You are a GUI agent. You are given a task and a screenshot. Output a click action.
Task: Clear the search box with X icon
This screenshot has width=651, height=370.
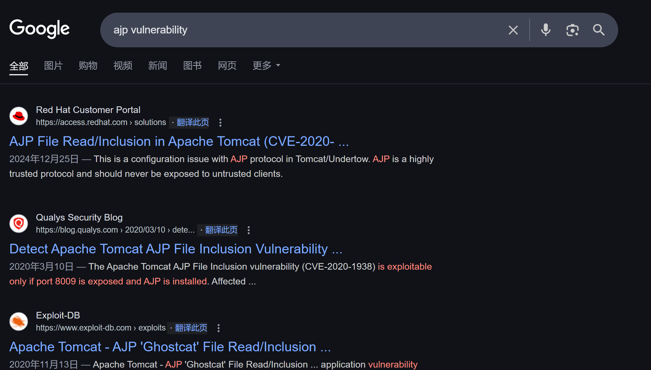tap(513, 30)
